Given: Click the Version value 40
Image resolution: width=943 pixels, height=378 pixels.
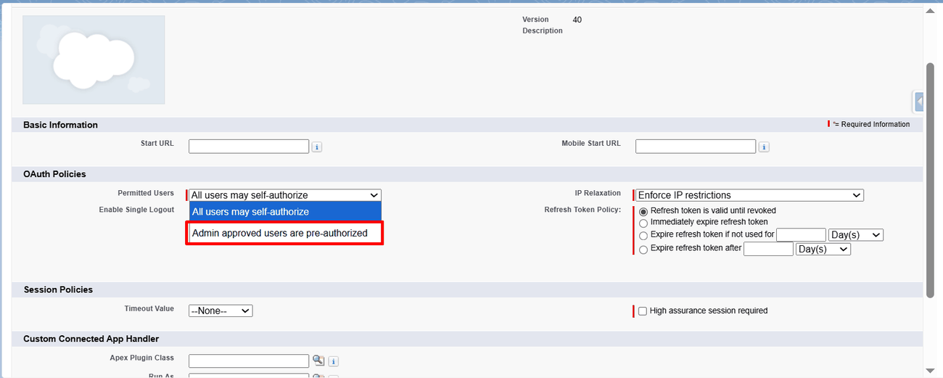Looking at the screenshot, I should (x=577, y=20).
